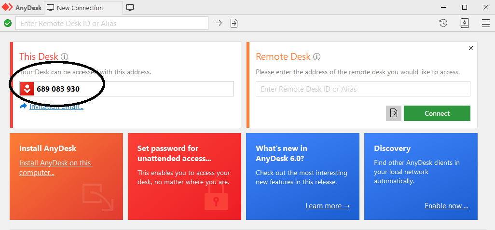
Task: Open the hamburger main menu
Action: pyautogui.click(x=486, y=23)
